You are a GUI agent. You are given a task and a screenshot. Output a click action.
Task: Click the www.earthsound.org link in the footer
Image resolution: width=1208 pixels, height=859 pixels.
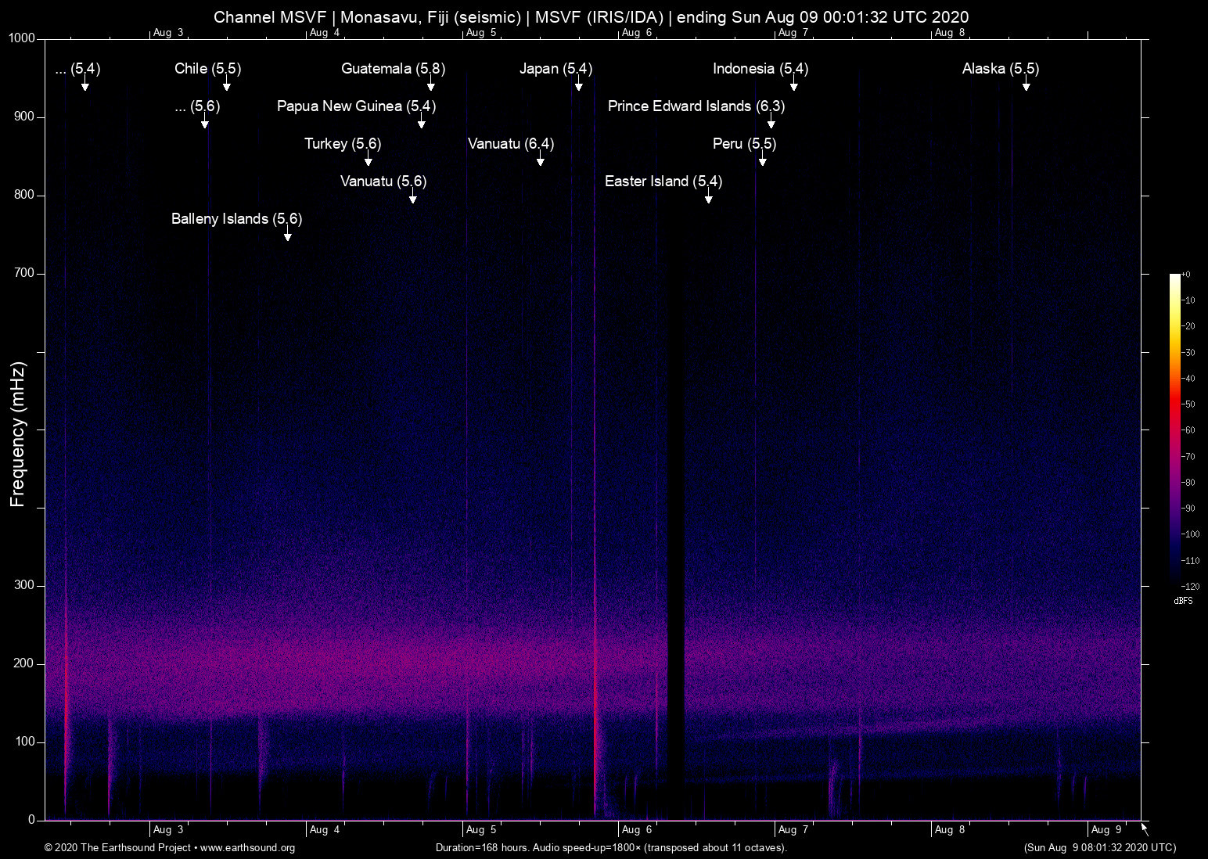pos(247,848)
